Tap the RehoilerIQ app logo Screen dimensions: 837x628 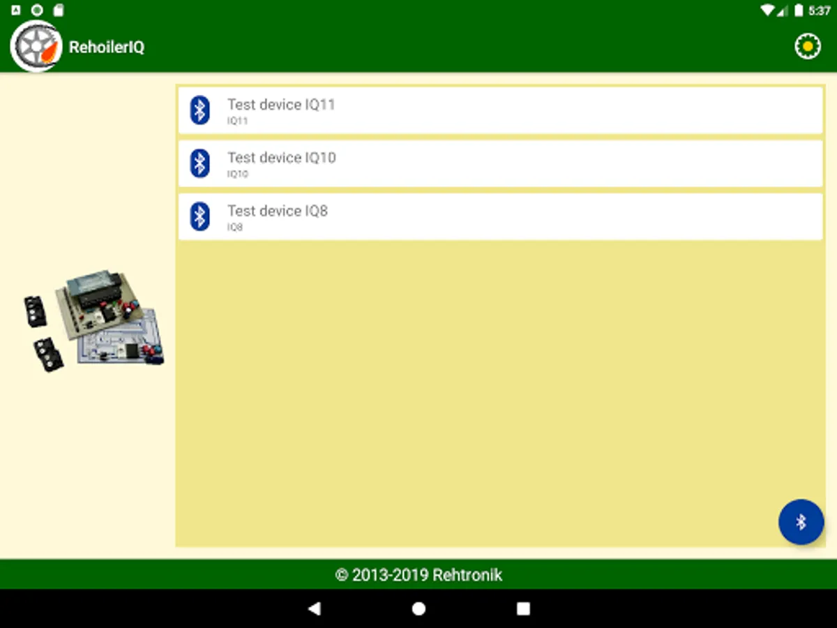point(36,46)
